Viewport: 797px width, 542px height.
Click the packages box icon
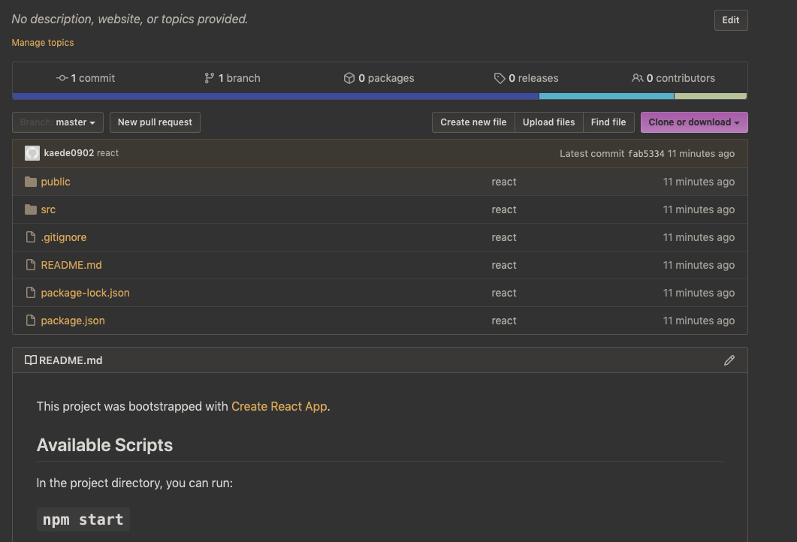click(349, 78)
